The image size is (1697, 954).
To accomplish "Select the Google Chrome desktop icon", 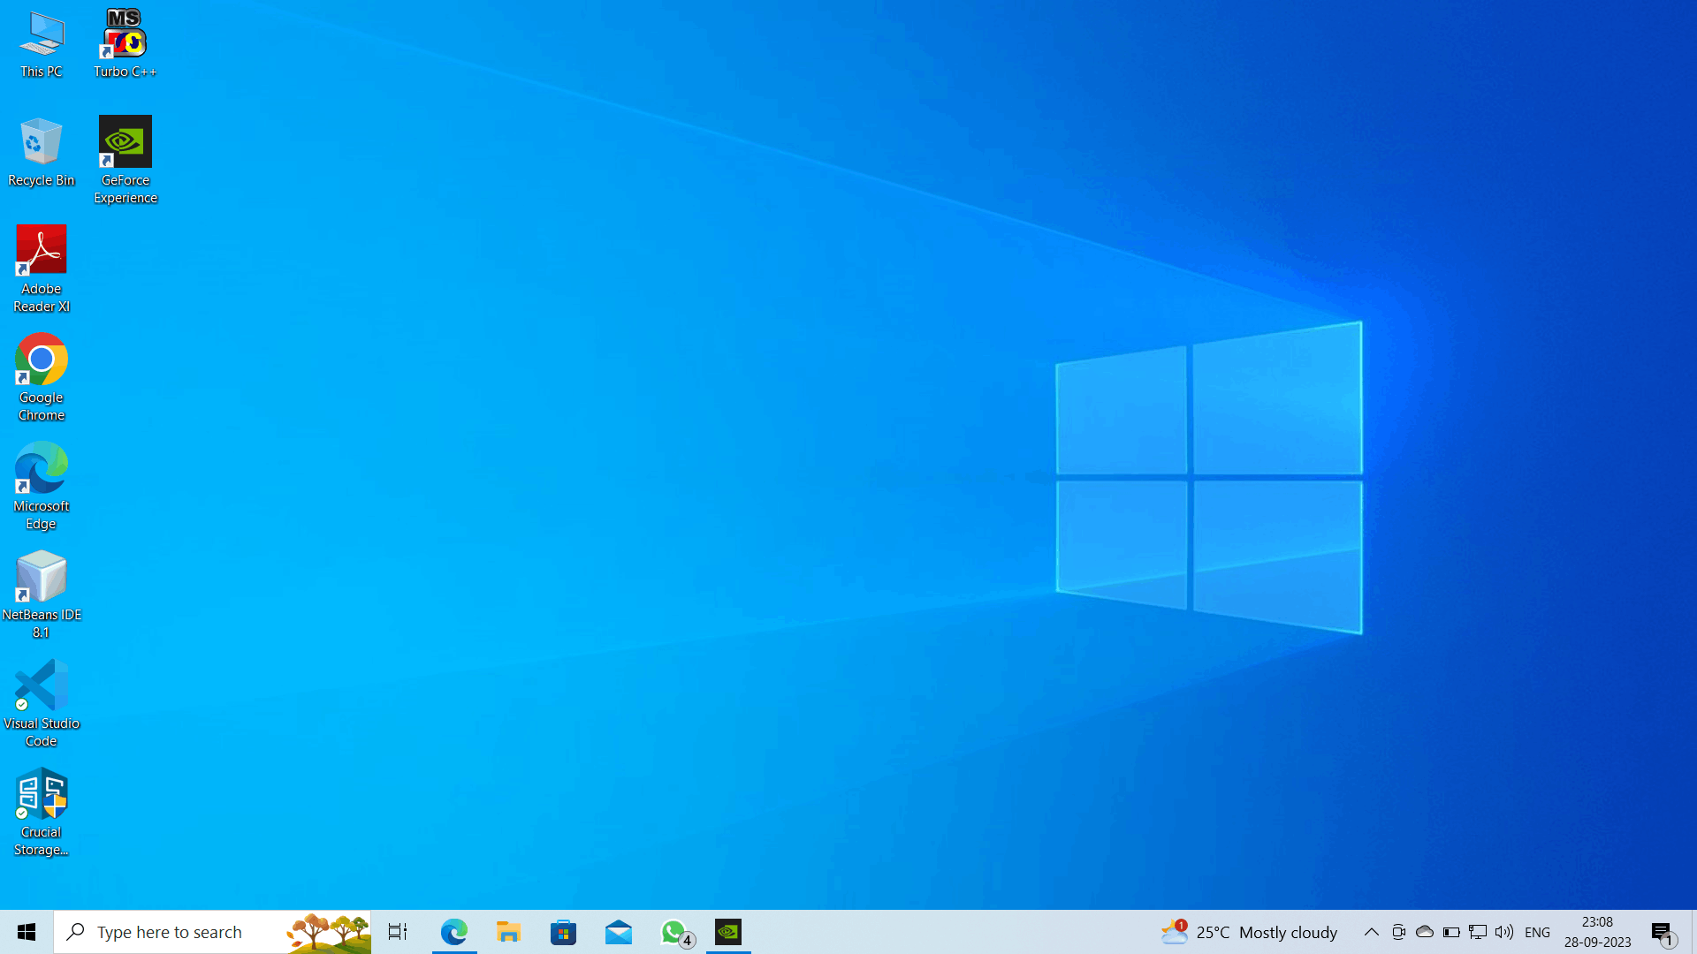I will [42, 377].
